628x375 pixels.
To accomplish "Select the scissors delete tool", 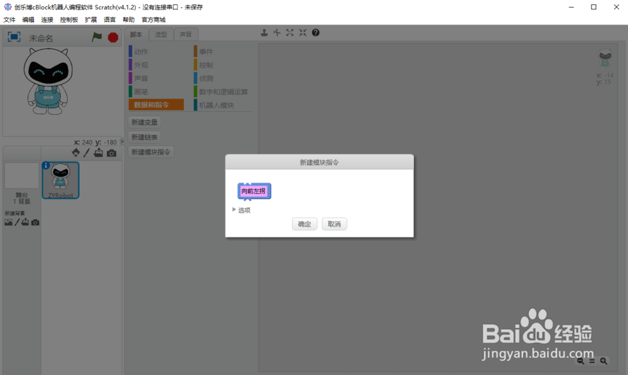I will (276, 32).
